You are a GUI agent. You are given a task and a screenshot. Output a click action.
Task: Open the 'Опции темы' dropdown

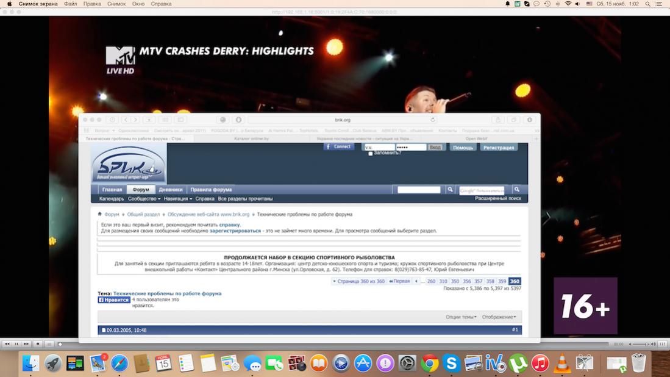pos(462,317)
